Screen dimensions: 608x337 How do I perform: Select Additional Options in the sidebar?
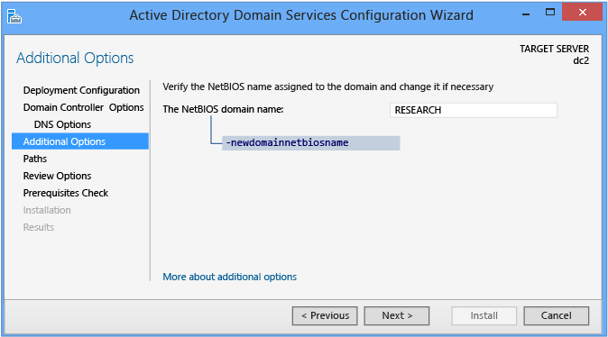[80, 141]
